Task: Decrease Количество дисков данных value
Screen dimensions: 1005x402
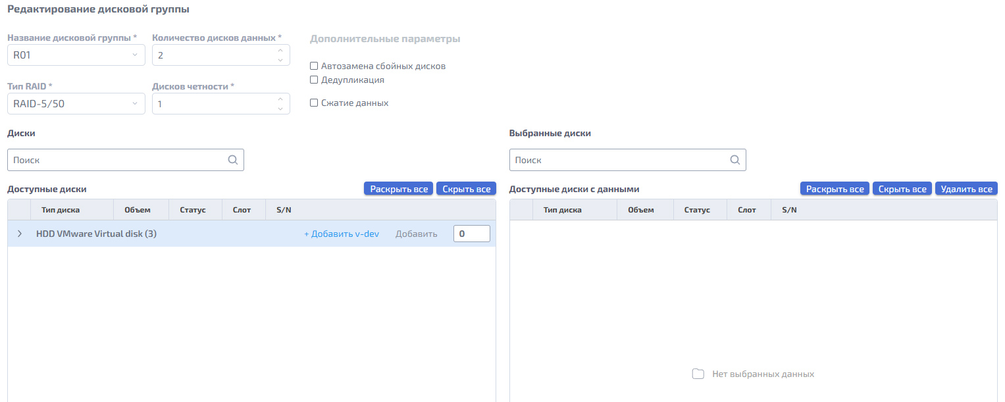Action: [280, 60]
